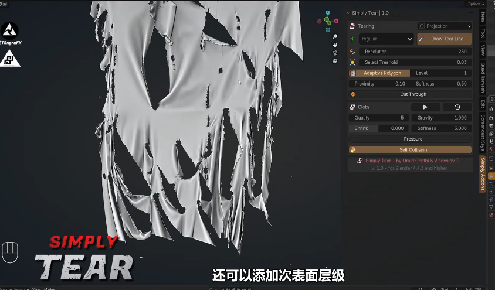Click the green tear-type icon beside regular

click(352, 39)
